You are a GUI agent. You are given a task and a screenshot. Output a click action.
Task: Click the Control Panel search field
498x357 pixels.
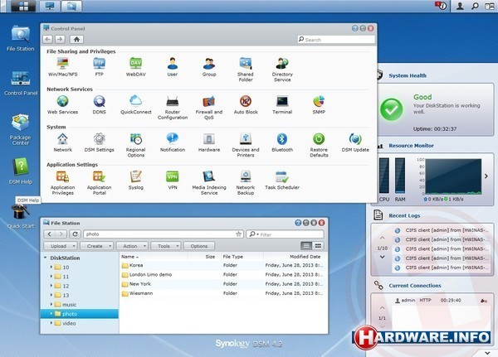(337, 40)
